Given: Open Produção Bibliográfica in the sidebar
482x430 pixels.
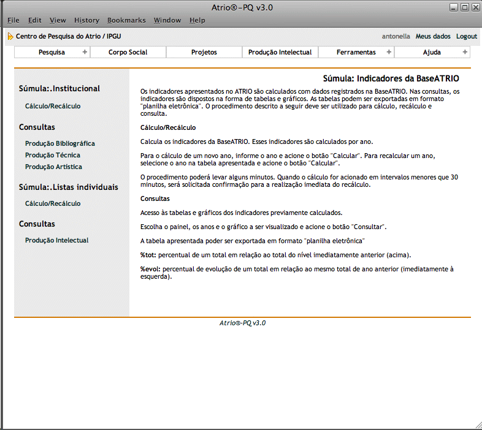Looking at the screenshot, I should (x=60, y=143).
